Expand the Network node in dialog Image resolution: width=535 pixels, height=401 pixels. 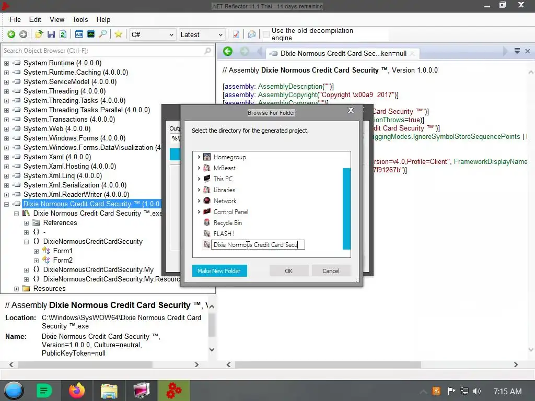point(199,200)
